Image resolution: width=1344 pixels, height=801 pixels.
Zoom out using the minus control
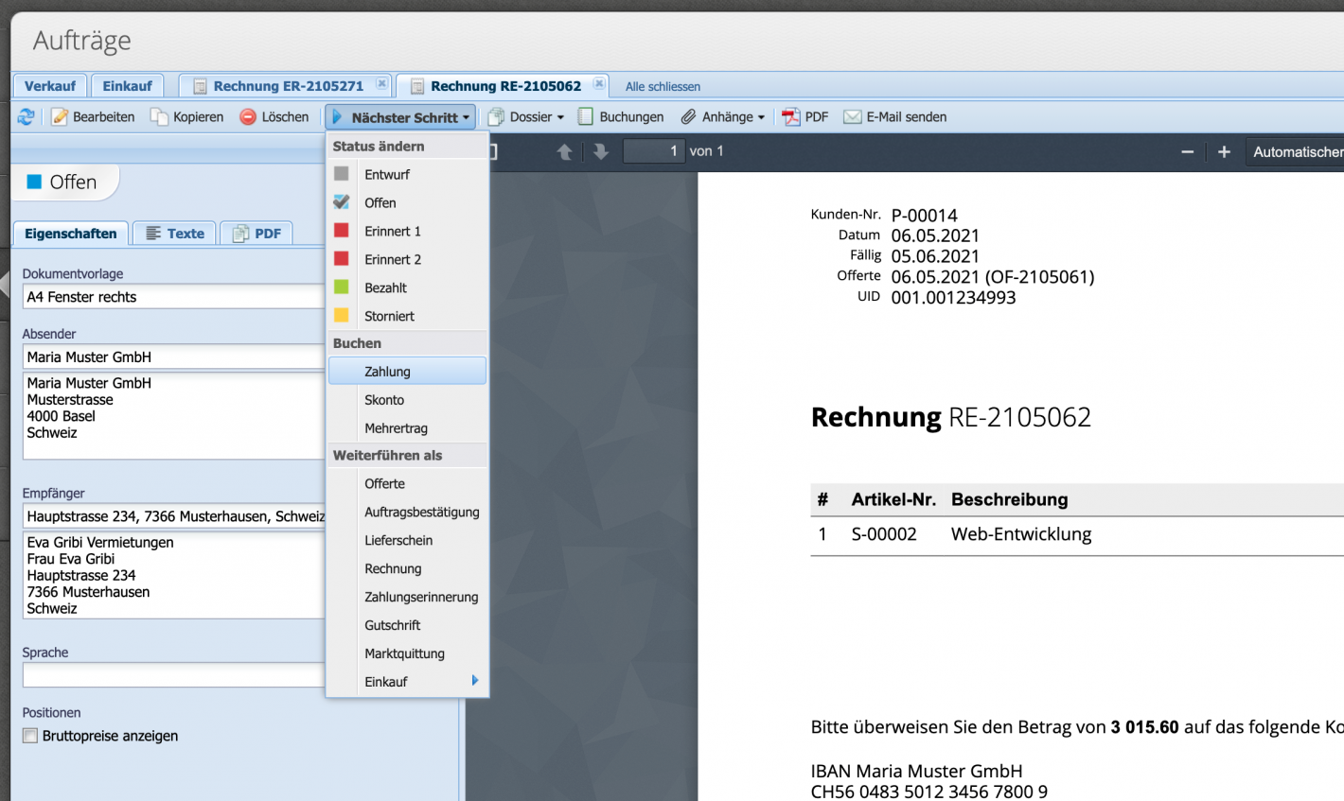click(x=1187, y=150)
